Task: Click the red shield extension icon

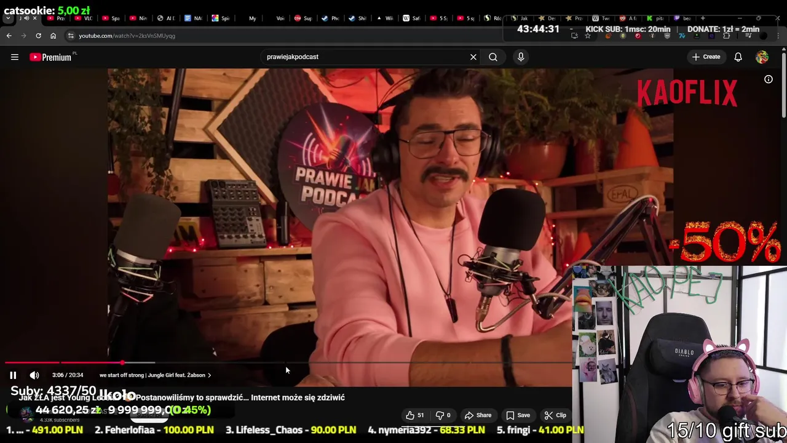Action: point(638,35)
